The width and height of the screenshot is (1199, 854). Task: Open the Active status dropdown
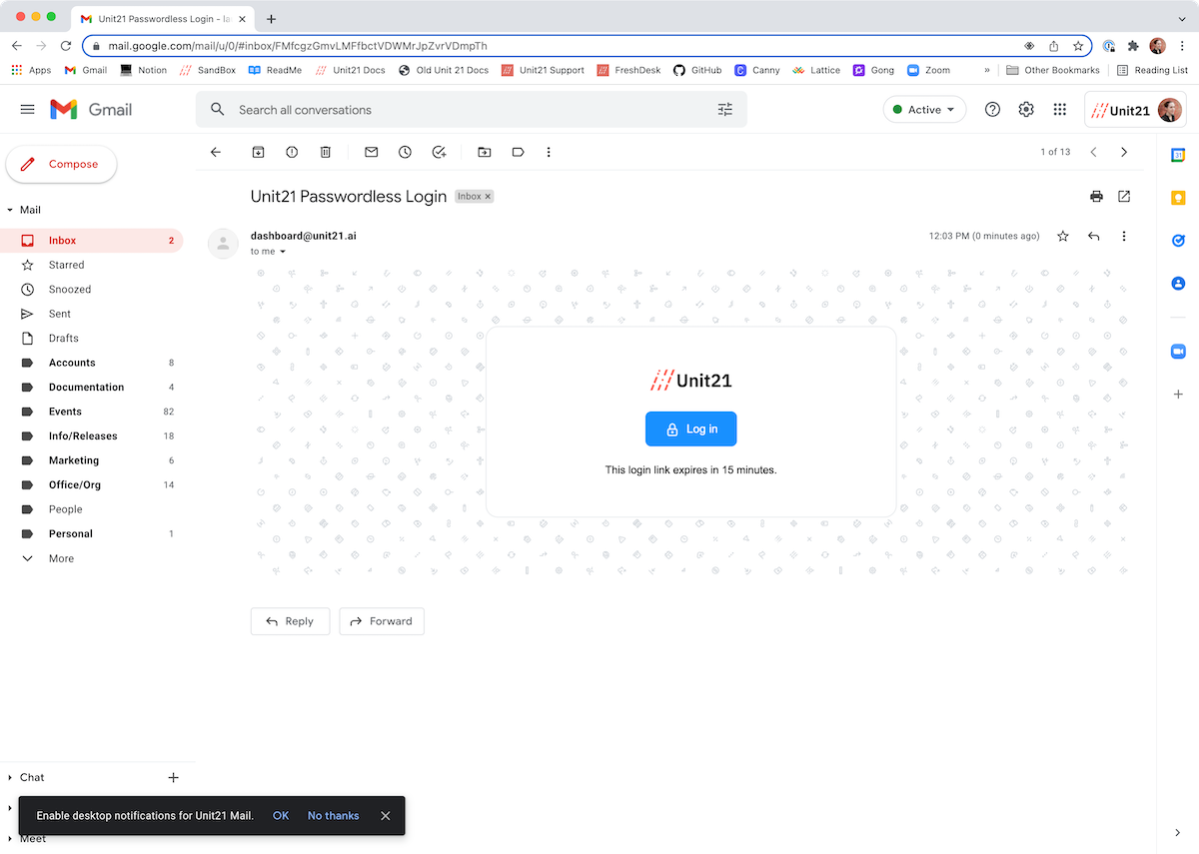coord(924,110)
